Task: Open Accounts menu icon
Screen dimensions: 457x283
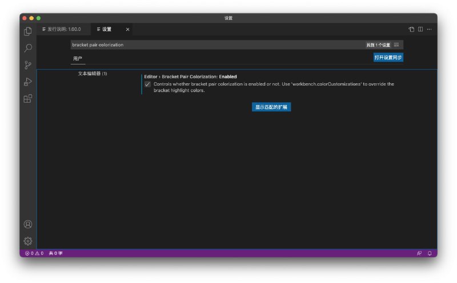Action: (28, 224)
